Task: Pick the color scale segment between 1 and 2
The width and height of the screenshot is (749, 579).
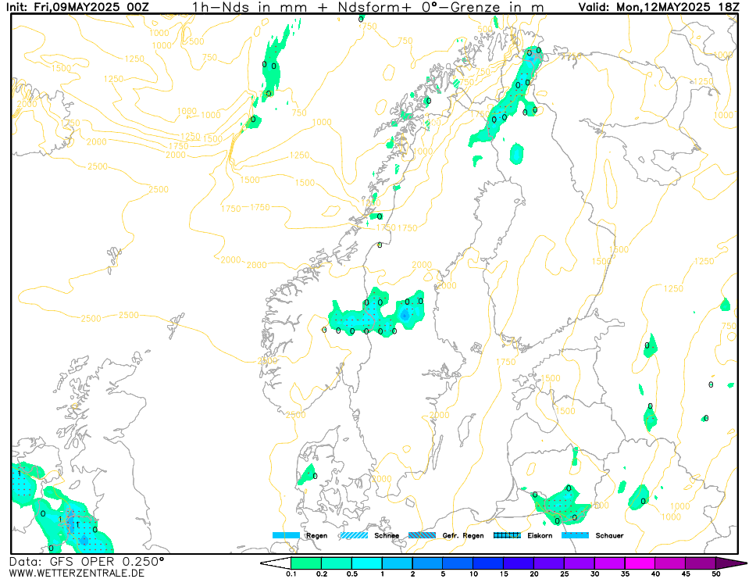Action: point(398,563)
